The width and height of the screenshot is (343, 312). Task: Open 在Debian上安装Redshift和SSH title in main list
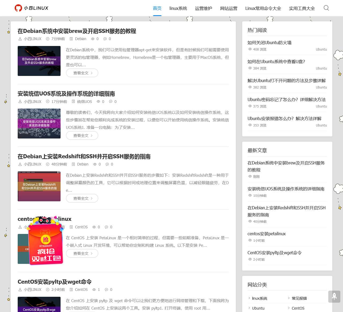point(84,156)
